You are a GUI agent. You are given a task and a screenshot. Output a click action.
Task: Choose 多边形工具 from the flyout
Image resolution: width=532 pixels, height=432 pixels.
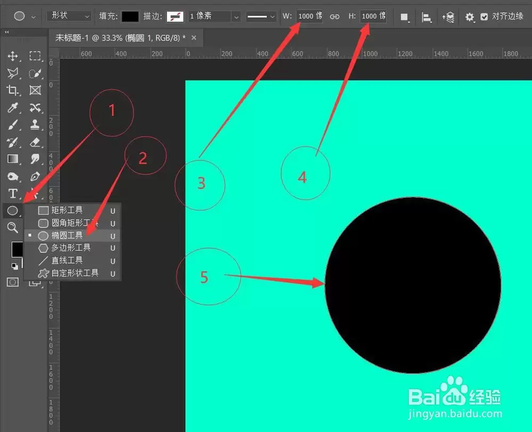coord(72,248)
